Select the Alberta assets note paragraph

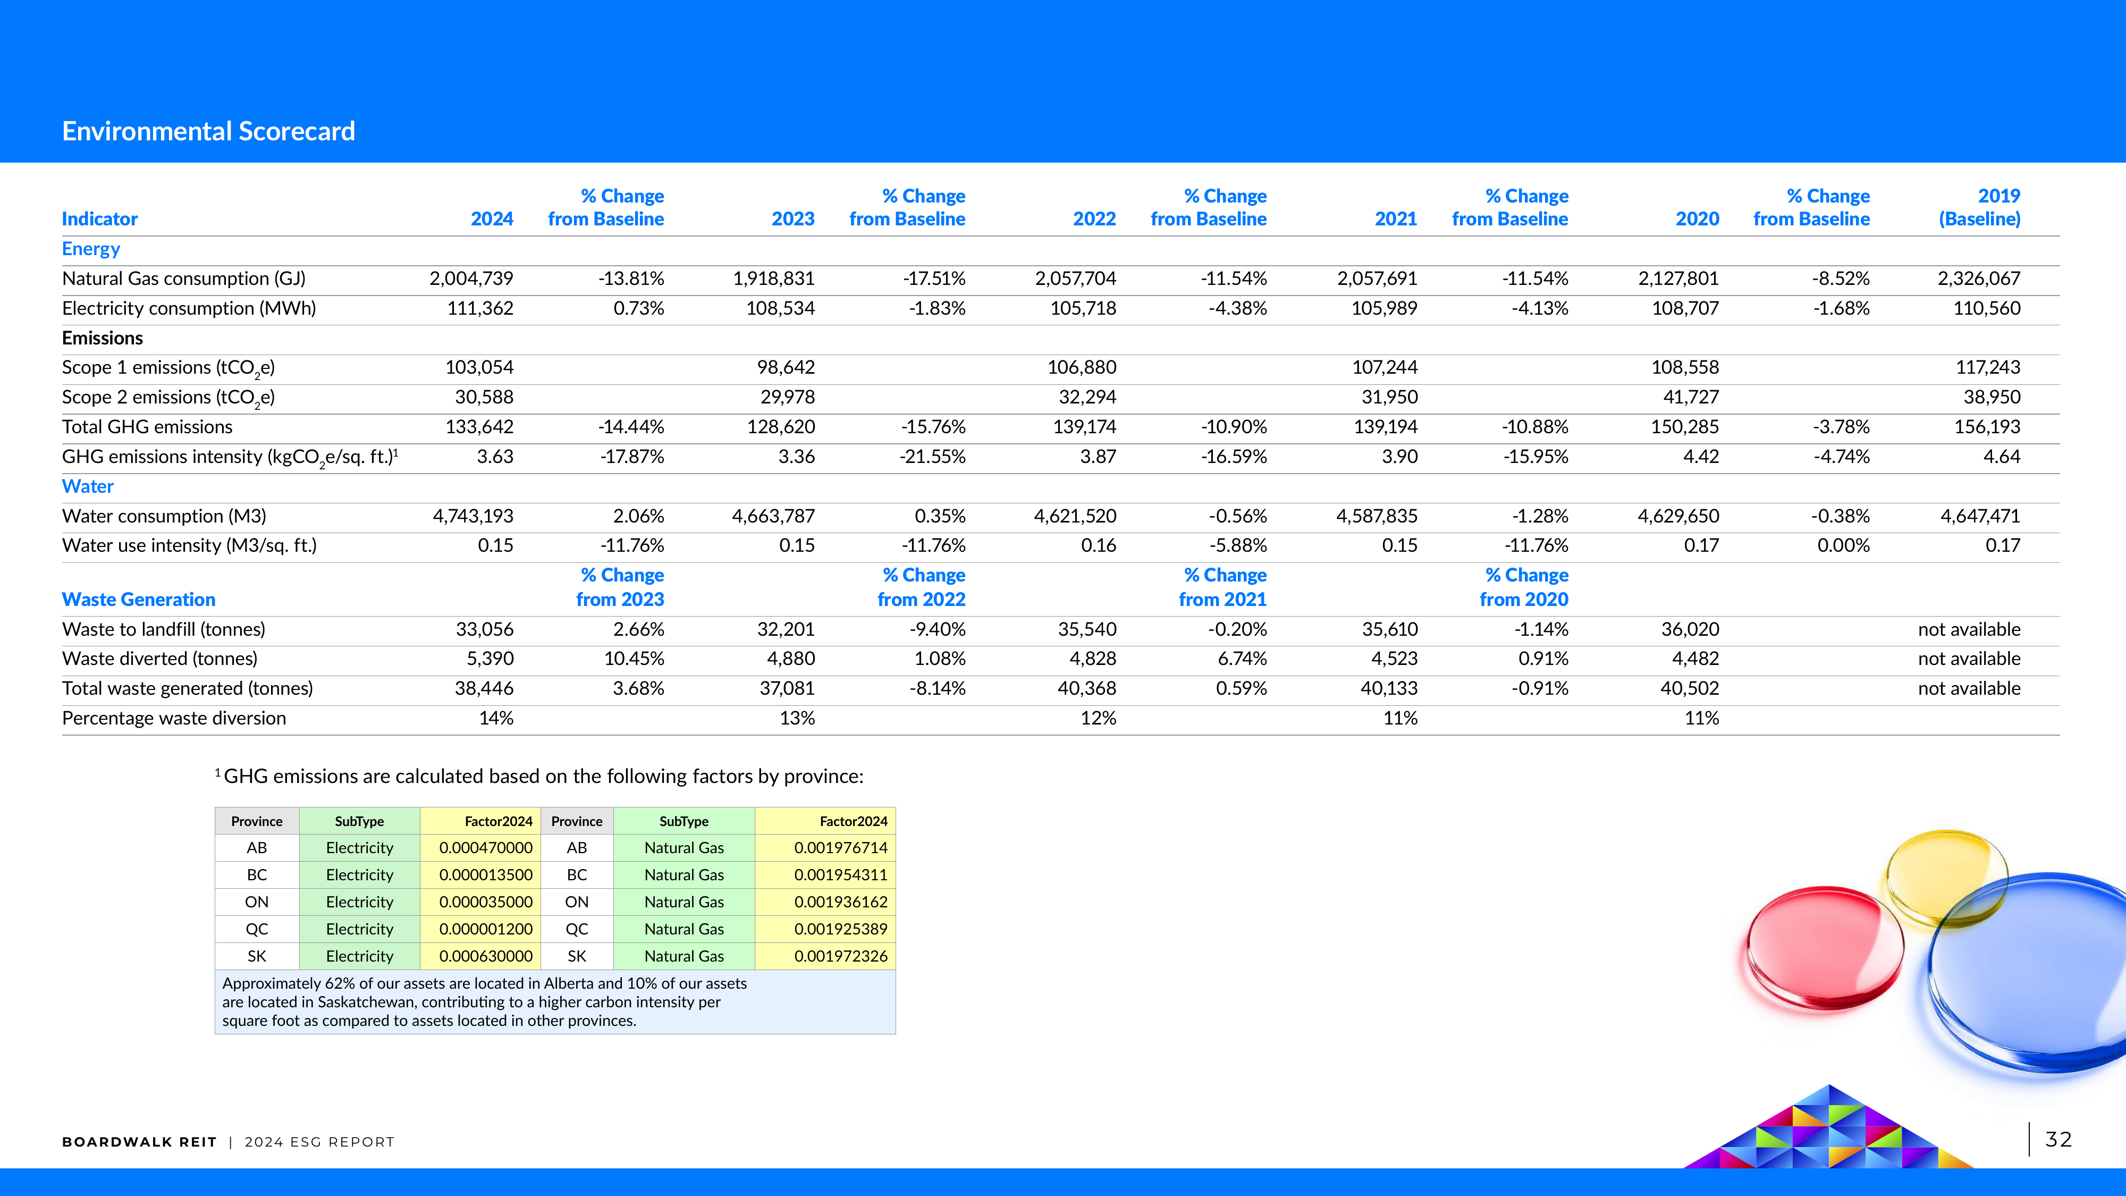[484, 1001]
